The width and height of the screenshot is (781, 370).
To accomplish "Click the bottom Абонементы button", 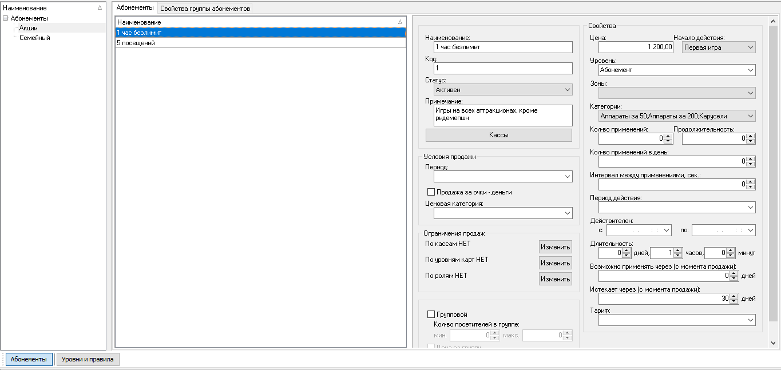I will point(29,359).
